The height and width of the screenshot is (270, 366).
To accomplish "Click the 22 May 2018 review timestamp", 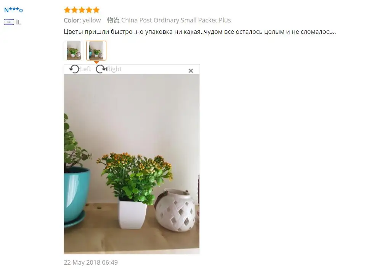I will pos(91,262).
